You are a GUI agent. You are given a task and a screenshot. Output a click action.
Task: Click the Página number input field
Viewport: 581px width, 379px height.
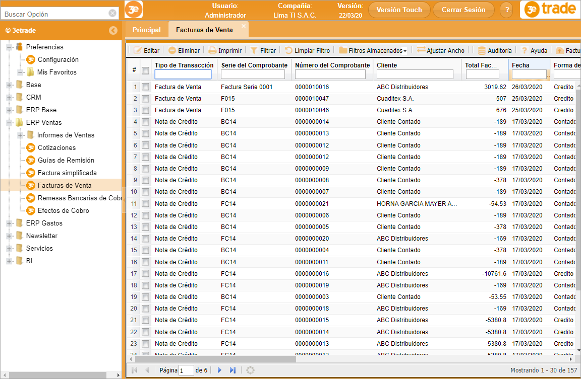coord(187,370)
